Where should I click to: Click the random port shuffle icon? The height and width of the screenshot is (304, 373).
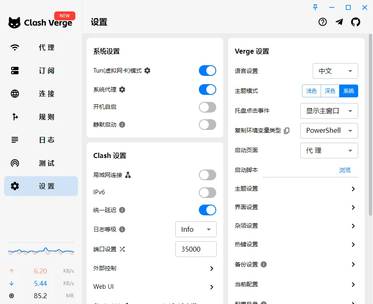(122, 249)
